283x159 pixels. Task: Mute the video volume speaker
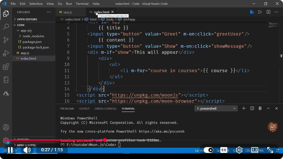coord(27,150)
